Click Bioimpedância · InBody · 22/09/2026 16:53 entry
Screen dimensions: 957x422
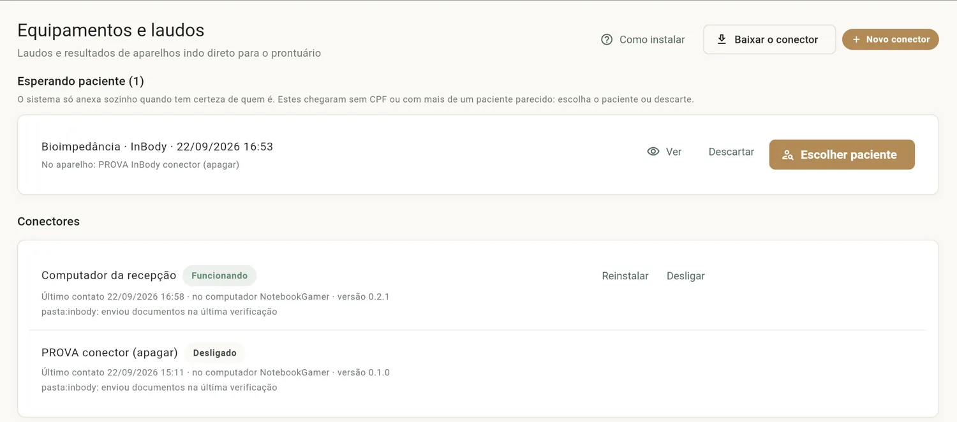(x=157, y=147)
